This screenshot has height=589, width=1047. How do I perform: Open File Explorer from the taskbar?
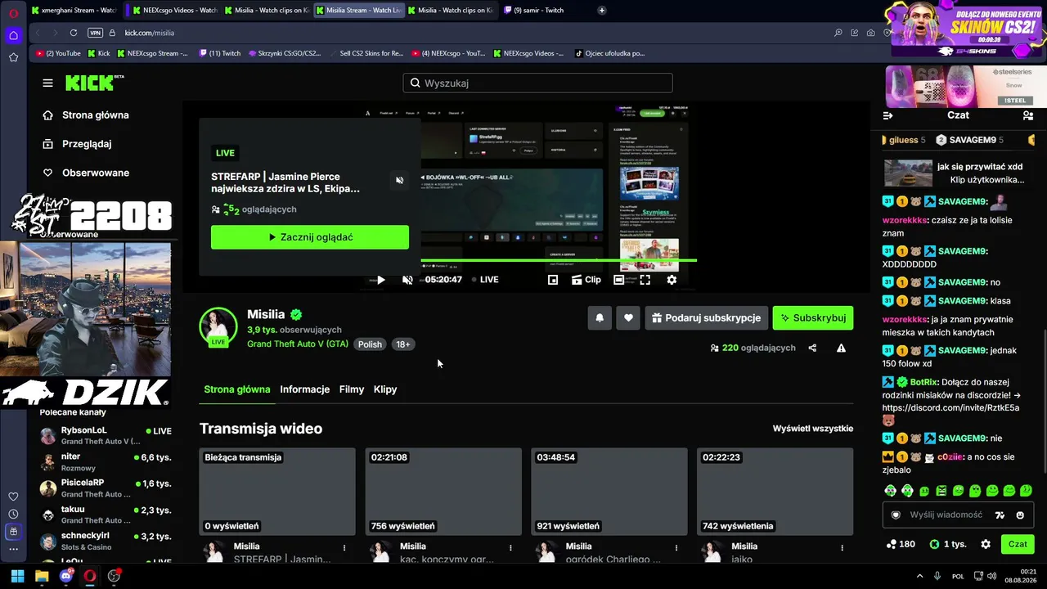tap(42, 576)
